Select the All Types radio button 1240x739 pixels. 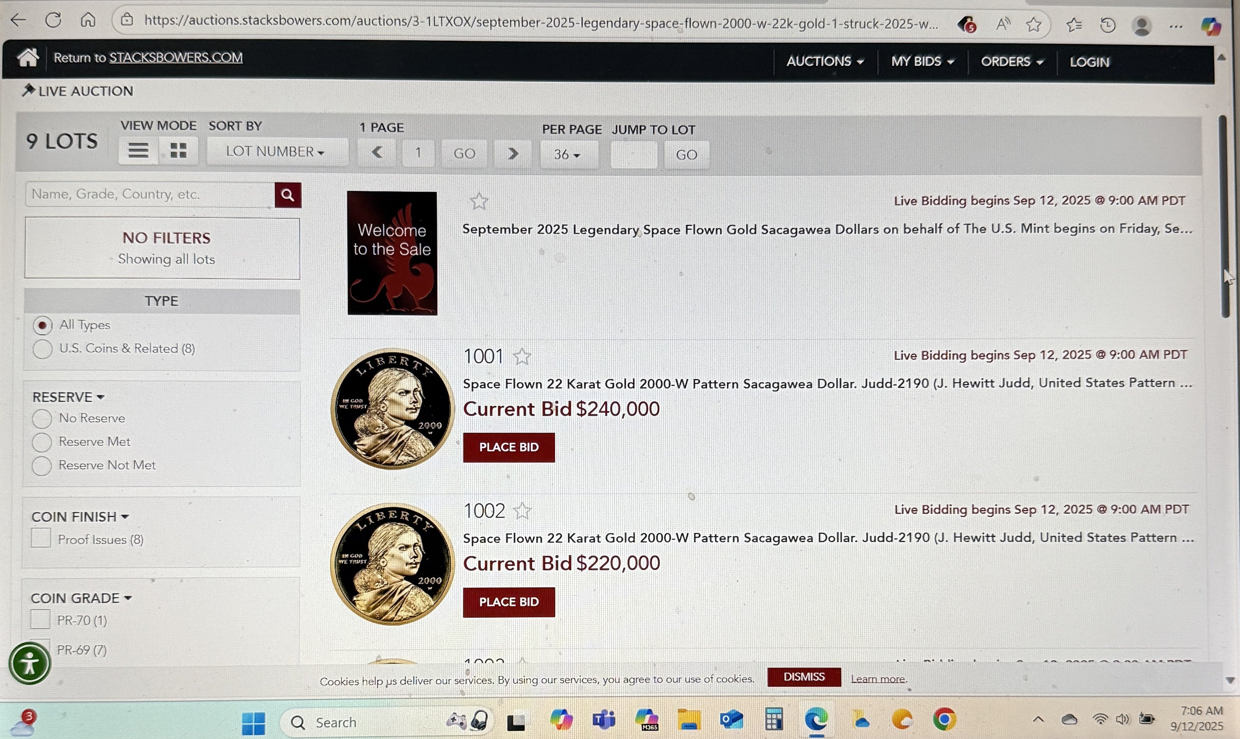(42, 326)
